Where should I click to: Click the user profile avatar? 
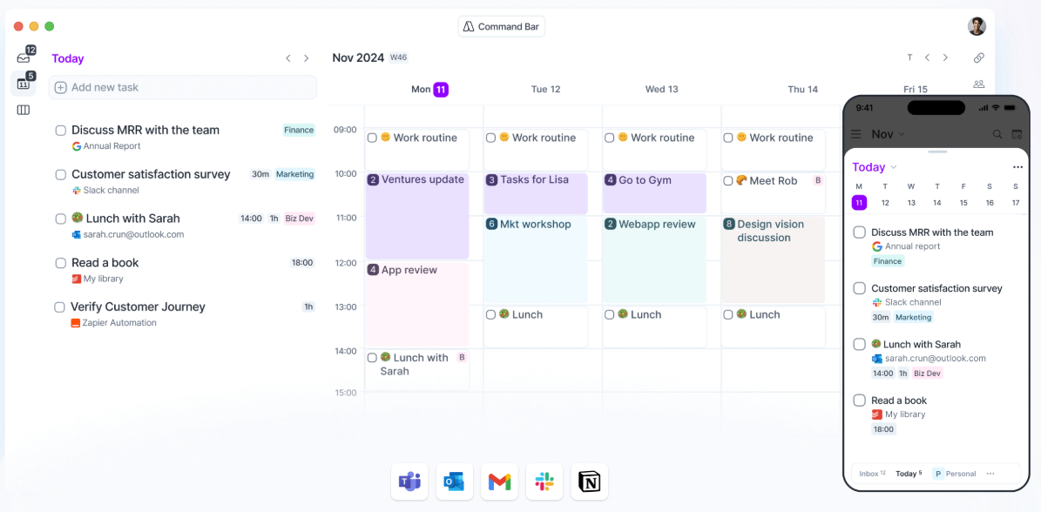pos(977,26)
